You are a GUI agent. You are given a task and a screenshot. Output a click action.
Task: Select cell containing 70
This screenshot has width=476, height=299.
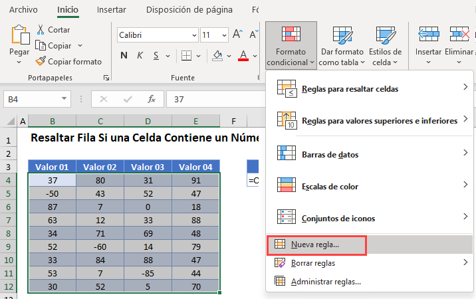point(195,286)
